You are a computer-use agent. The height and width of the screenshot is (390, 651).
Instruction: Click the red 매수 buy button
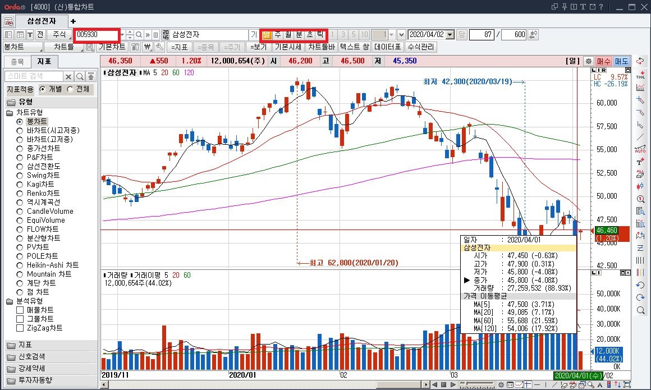click(603, 61)
